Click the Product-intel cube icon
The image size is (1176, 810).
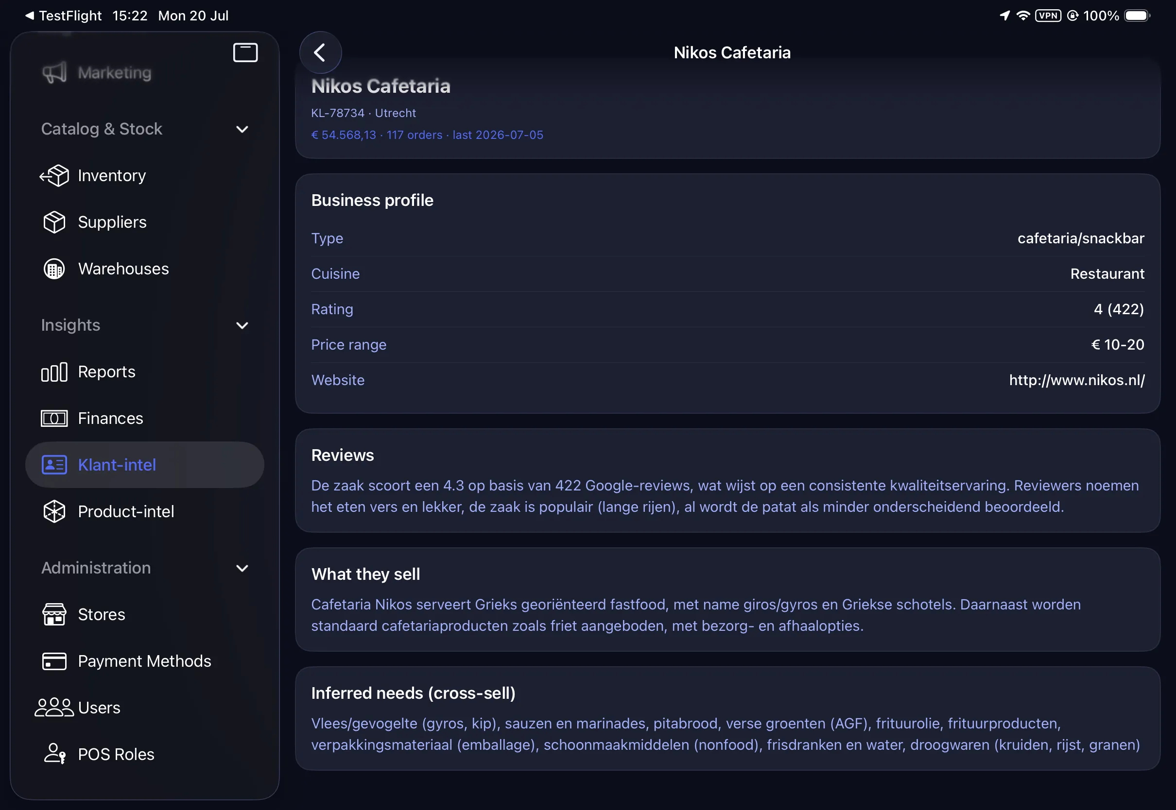point(54,511)
